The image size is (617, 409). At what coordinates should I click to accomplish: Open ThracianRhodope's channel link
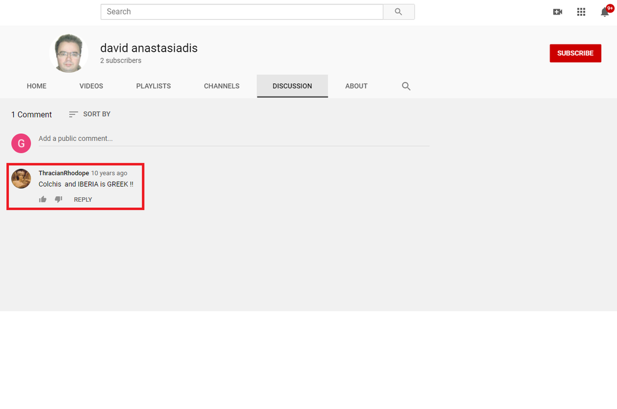tap(64, 173)
